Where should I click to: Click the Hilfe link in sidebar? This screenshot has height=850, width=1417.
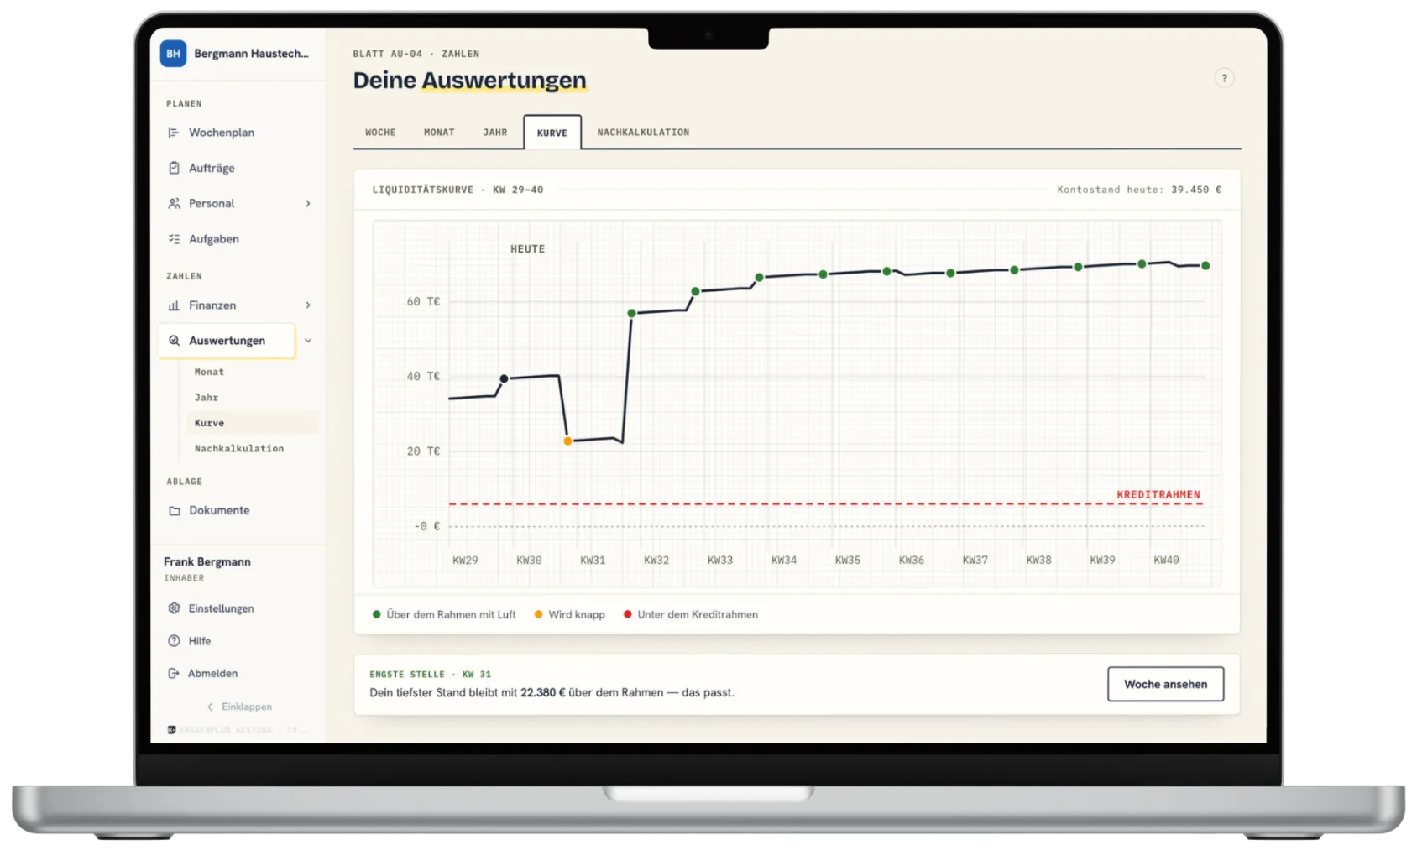click(x=200, y=641)
